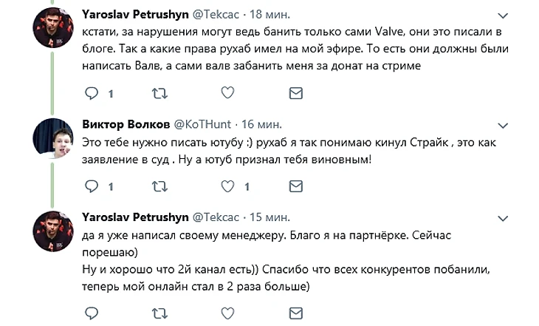Reply to the first Yaroslav Petrushyn tweet
The width and height of the screenshot is (539, 326).
coord(92,93)
